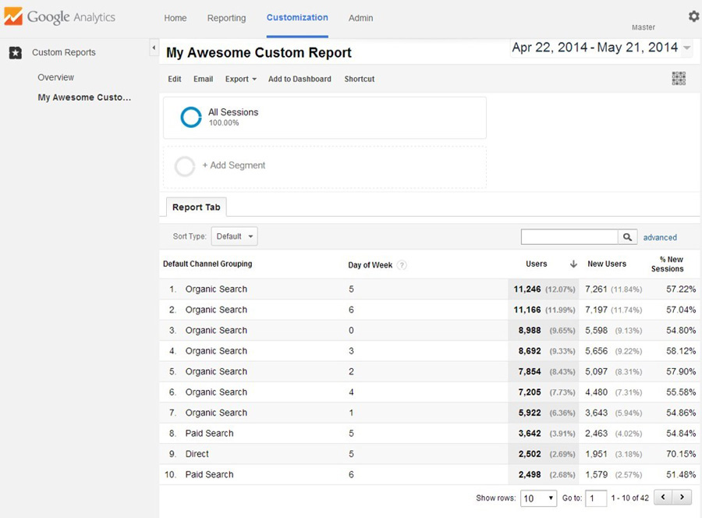Open the date range picker
This screenshot has width=702, height=518.
coord(601,48)
